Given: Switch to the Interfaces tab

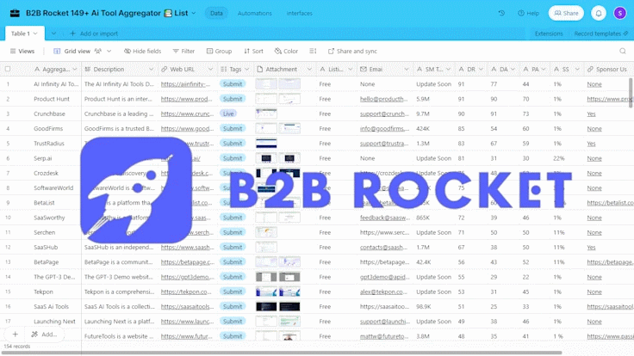Looking at the screenshot, I should pyautogui.click(x=300, y=13).
